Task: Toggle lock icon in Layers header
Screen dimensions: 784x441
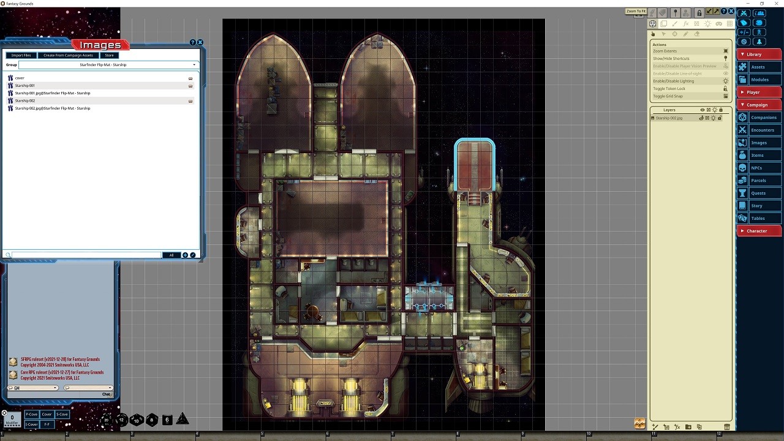Action: click(721, 110)
